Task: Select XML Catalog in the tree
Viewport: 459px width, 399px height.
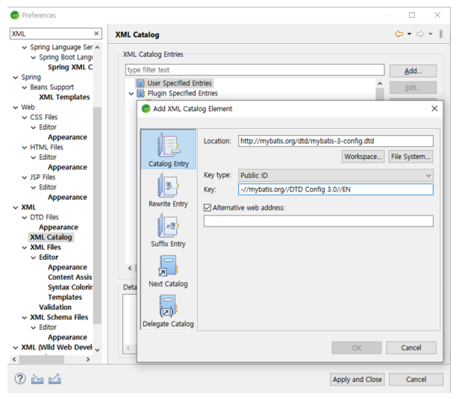Action: coord(51,237)
